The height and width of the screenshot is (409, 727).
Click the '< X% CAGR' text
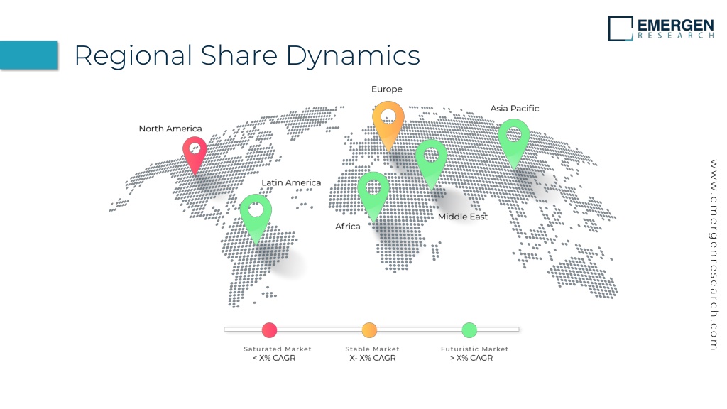pyautogui.click(x=273, y=358)
